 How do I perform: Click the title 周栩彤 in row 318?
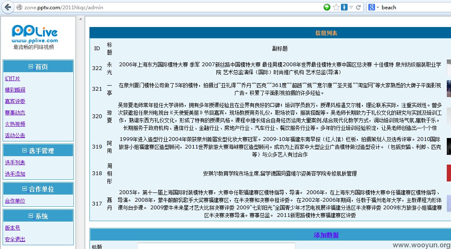[110, 173]
